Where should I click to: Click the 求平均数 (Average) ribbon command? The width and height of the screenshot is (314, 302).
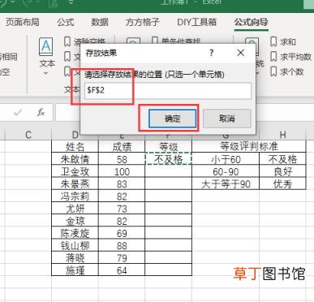coord(290,57)
